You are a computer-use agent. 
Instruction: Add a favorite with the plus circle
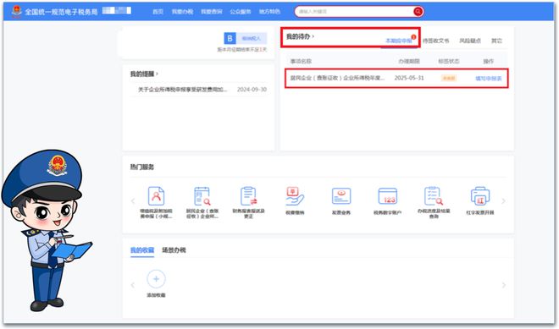coord(156,279)
